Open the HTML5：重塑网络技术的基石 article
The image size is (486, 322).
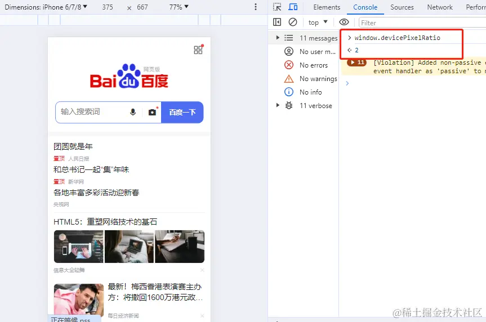click(x=105, y=222)
